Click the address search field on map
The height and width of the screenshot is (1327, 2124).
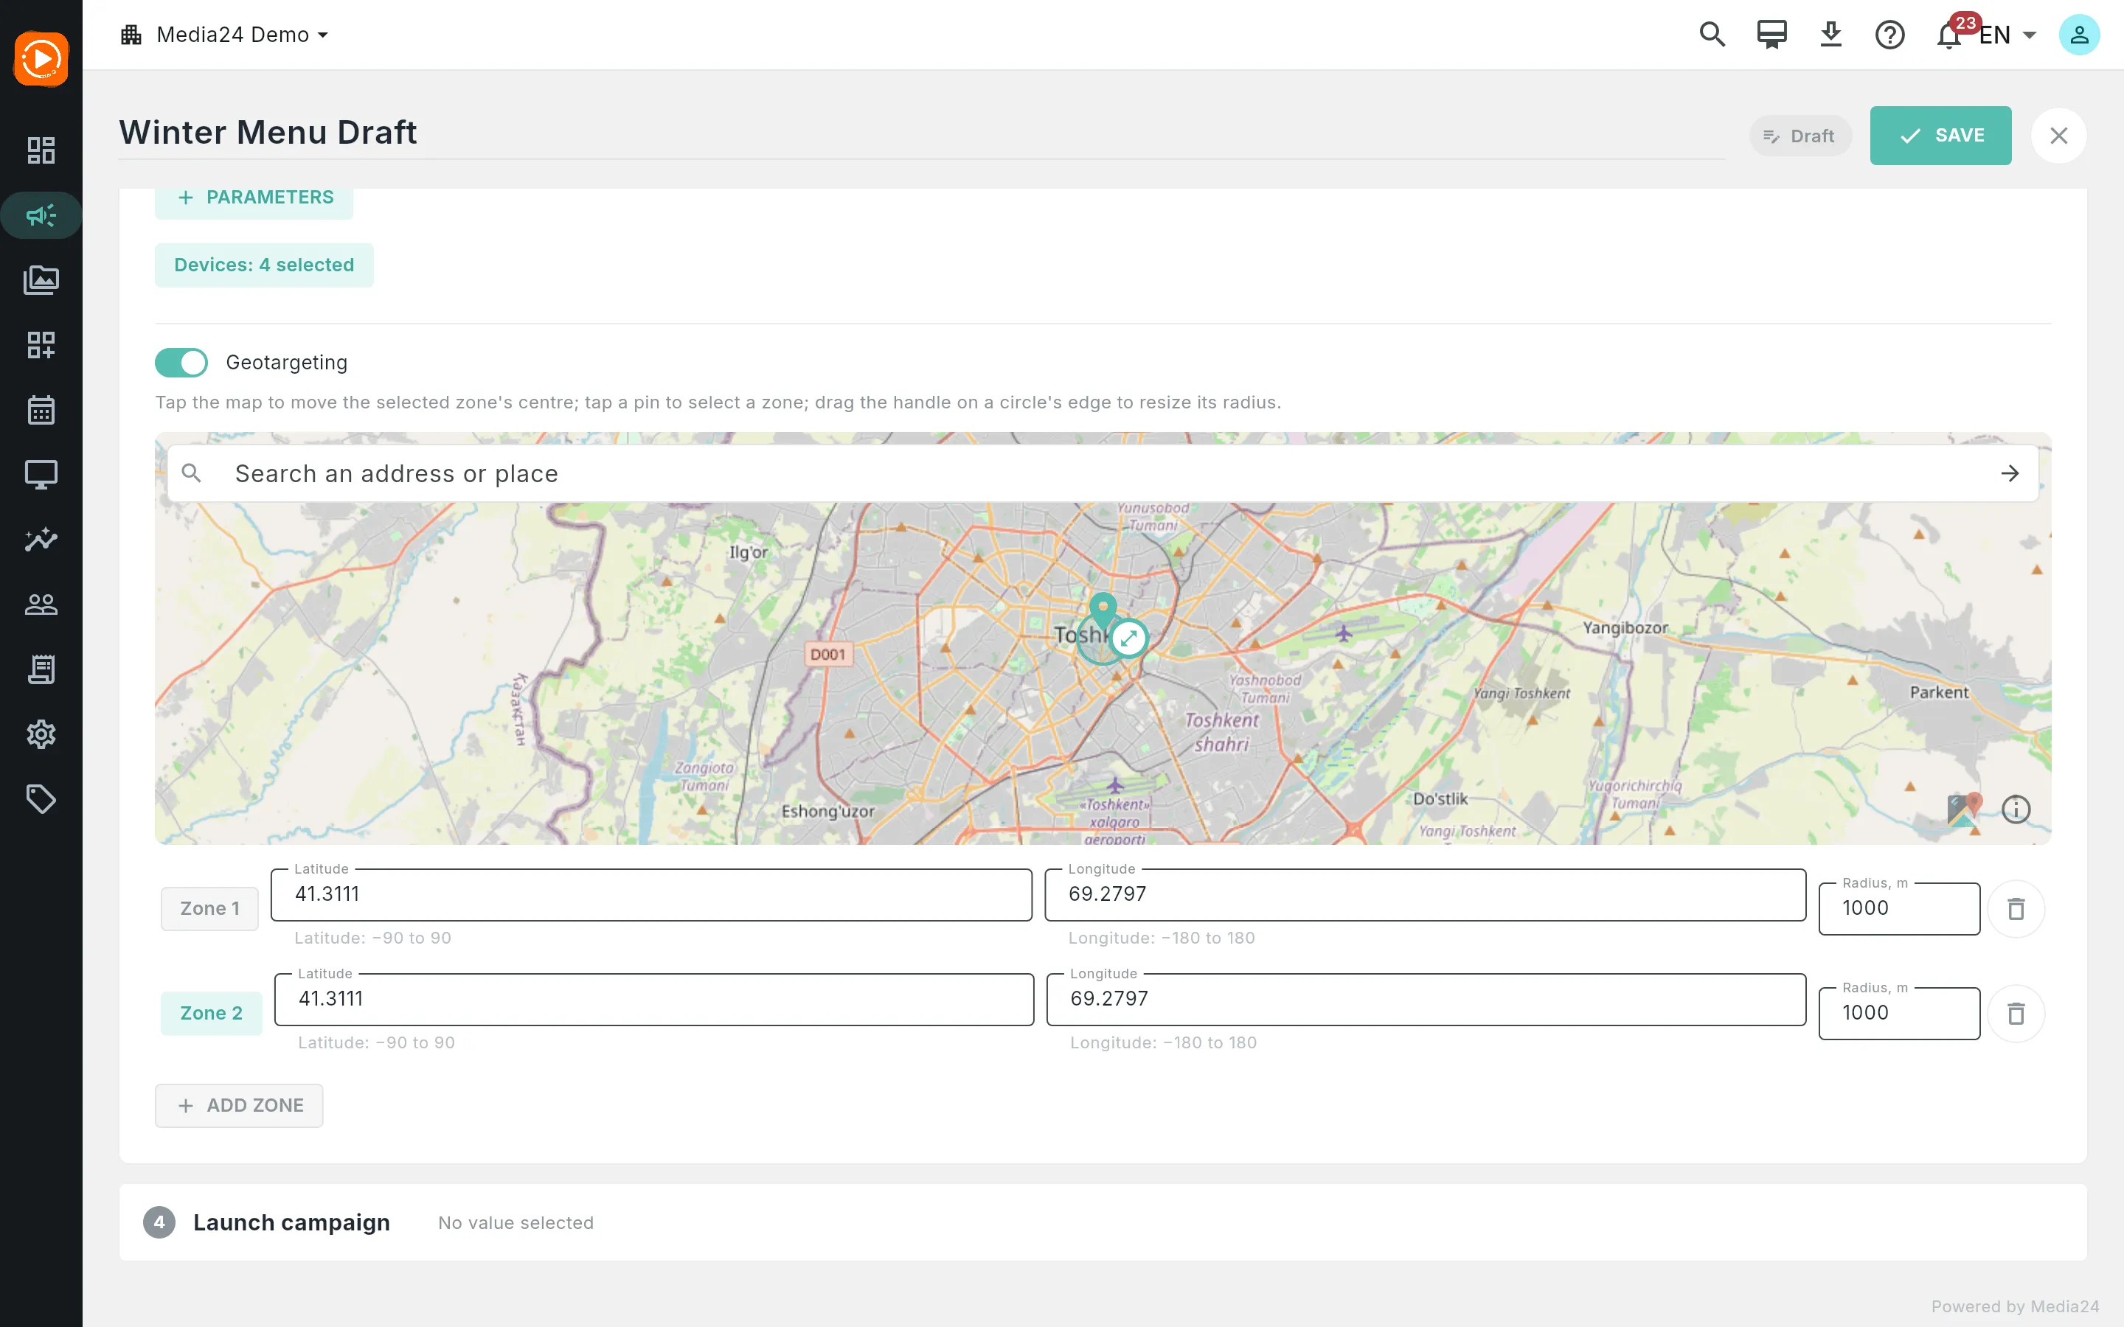(x=1103, y=474)
